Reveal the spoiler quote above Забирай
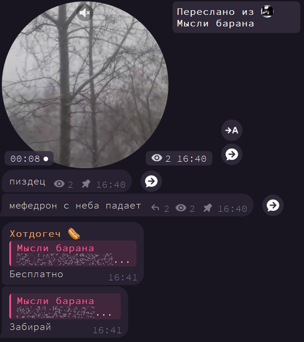This screenshot has width=304, height=342. (x=65, y=306)
